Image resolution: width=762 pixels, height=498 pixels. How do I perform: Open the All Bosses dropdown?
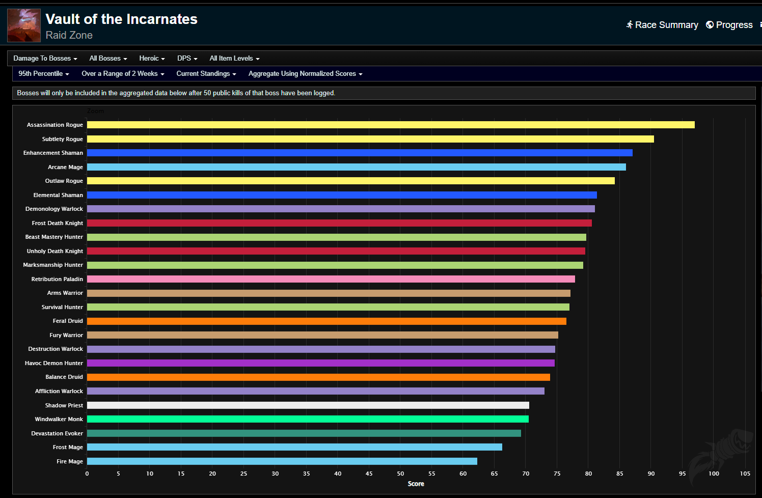pyautogui.click(x=108, y=58)
